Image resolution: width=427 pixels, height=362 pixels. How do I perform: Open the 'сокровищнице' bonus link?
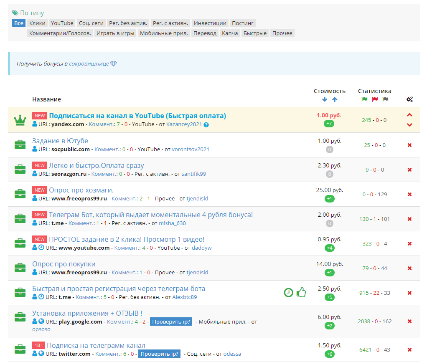click(89, 64)
